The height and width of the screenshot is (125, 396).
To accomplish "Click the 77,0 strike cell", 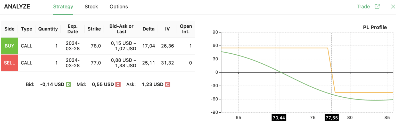I will tap(96, 63).
